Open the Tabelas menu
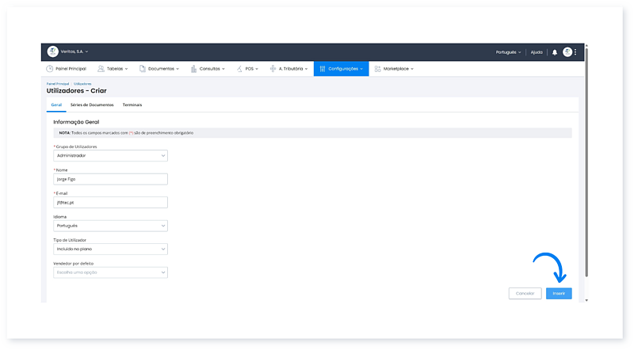This screenshot has width=634, height=350. 113,69
